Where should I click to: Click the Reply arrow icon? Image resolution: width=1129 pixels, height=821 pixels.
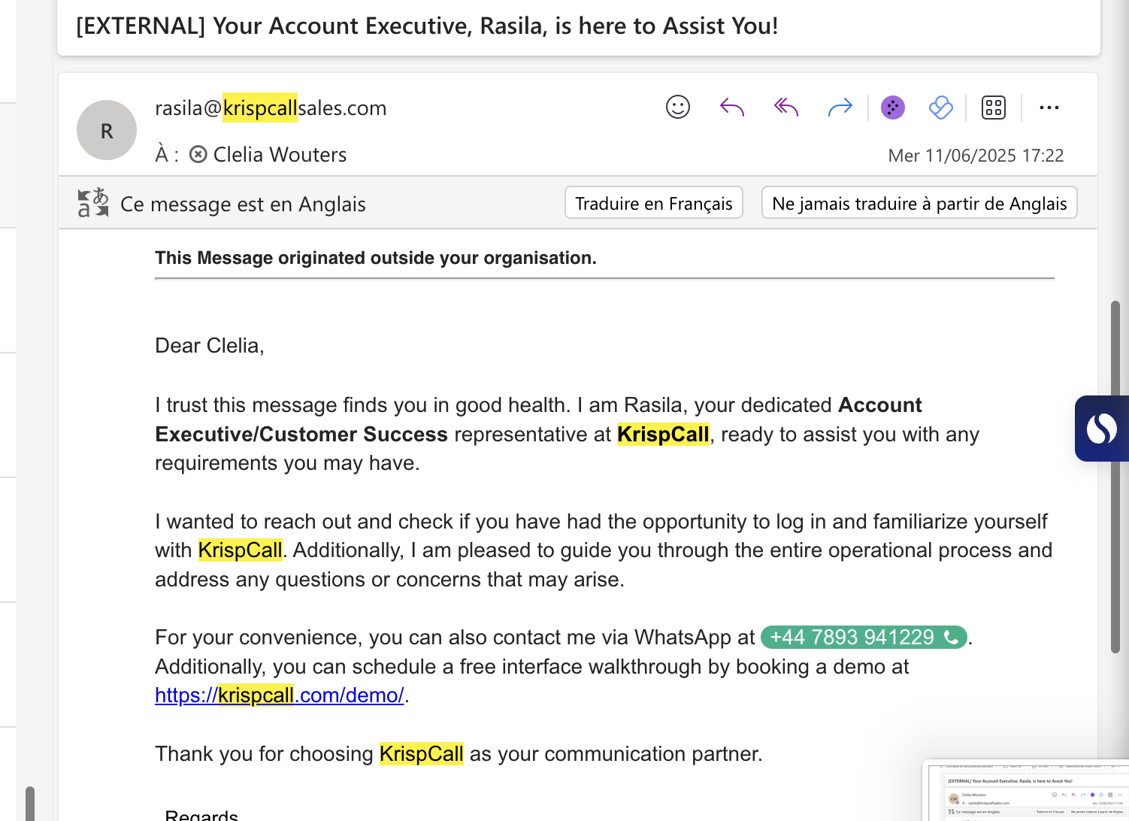coord(732,108)
